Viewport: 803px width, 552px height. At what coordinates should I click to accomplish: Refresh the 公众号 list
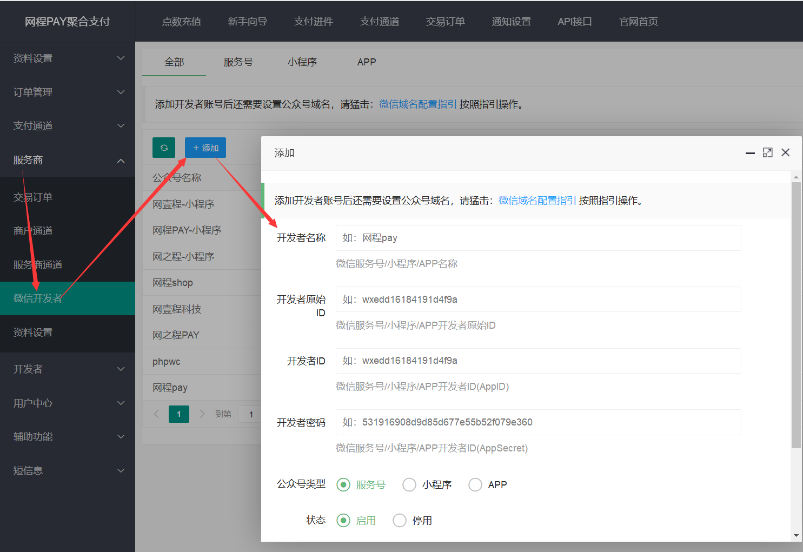(163, 147)
